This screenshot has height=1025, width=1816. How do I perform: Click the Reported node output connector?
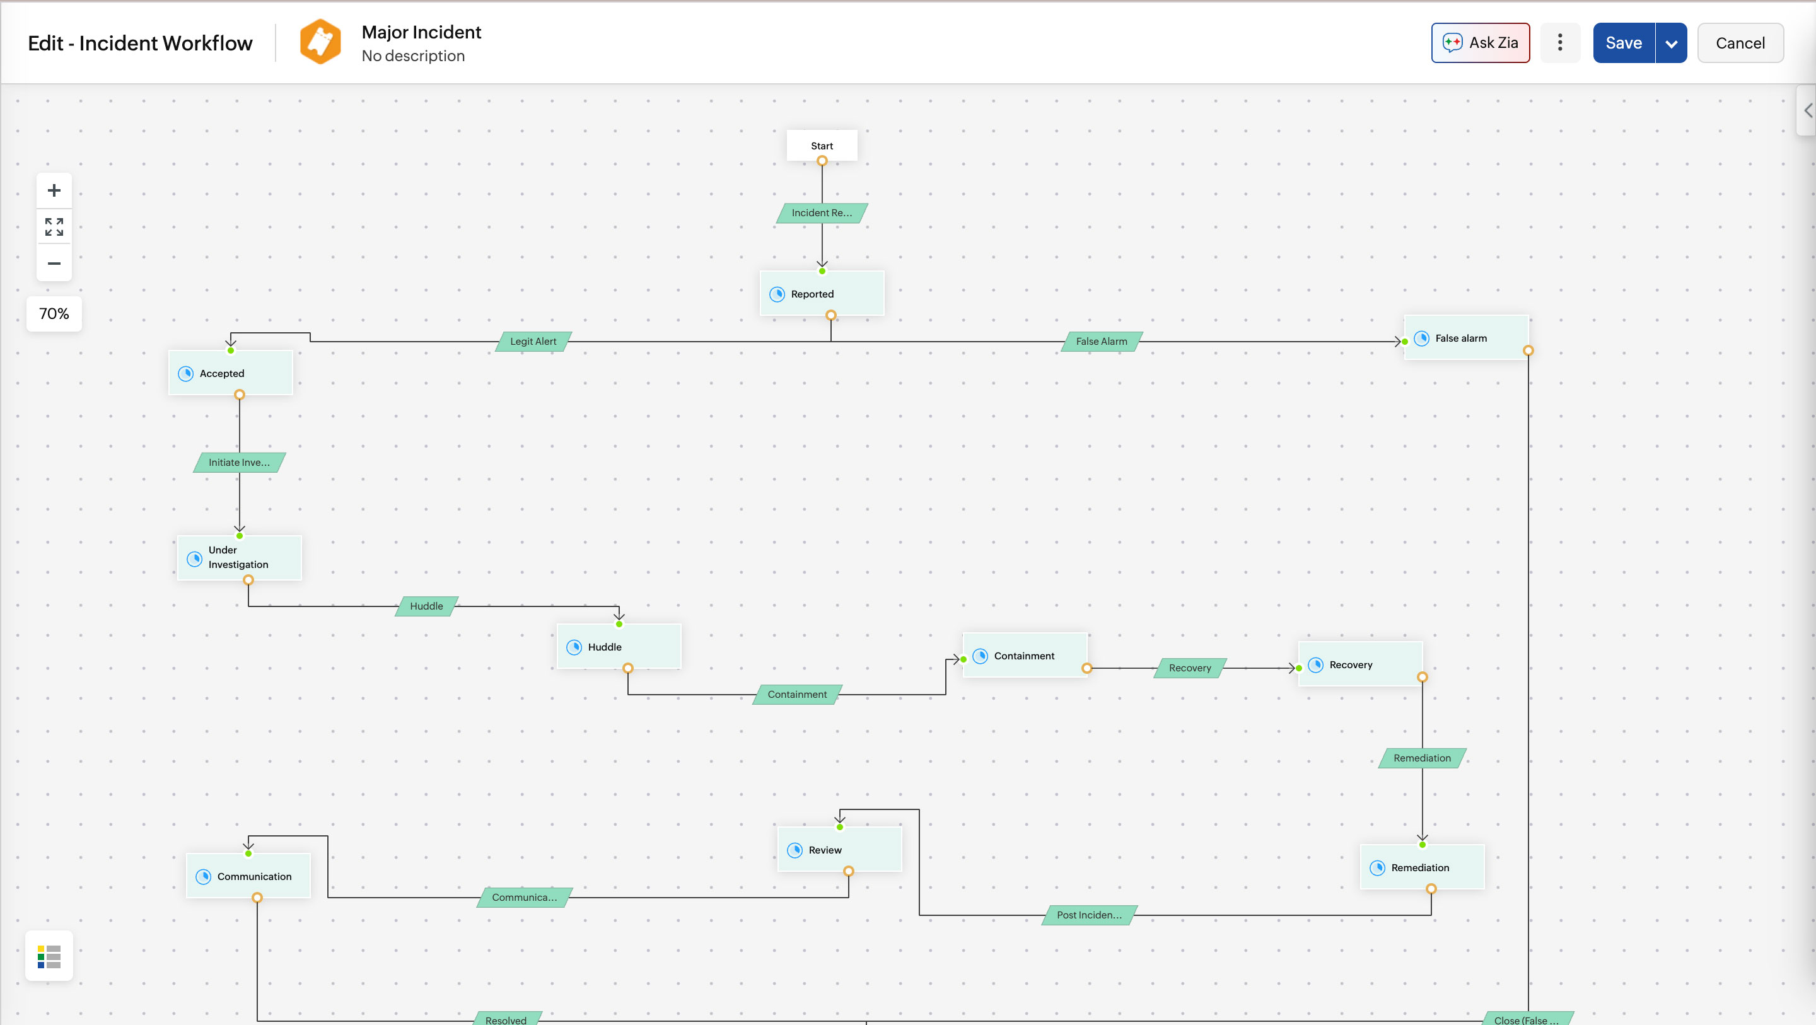click(x=831, y=315)
